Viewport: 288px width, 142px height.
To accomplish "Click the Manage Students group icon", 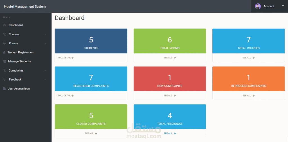I will point(4,61).
